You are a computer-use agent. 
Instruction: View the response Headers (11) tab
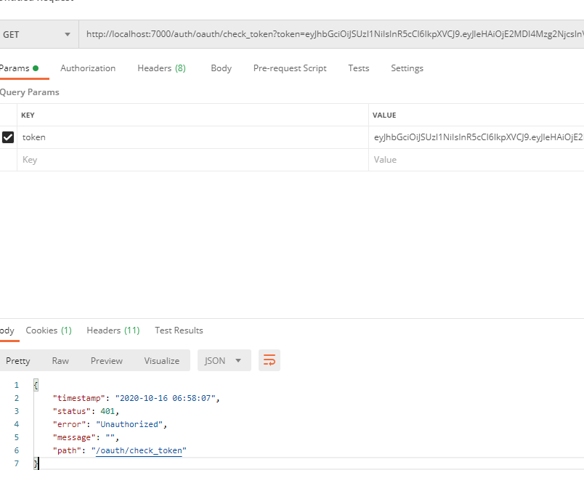click(x=113, y=330)
